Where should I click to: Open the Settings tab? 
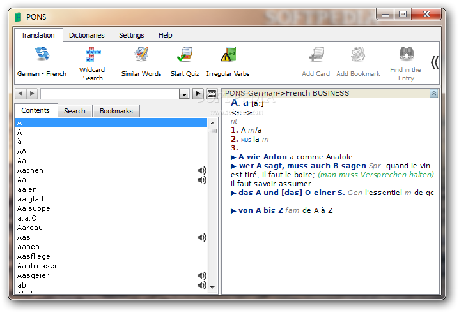click(x=132, y=35)
